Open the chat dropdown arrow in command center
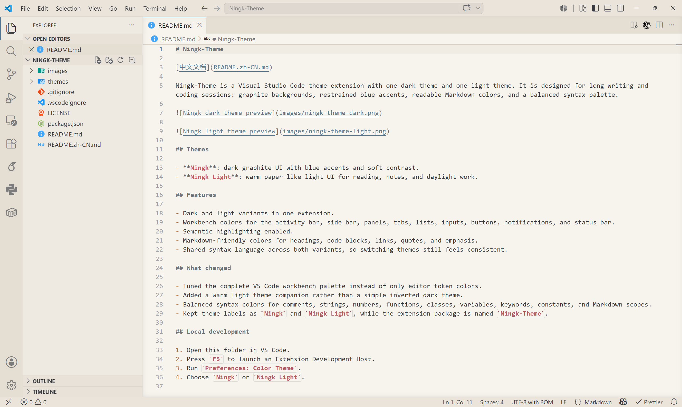The height and width of the screenshot is (407, 682). (x=478, y=8)
